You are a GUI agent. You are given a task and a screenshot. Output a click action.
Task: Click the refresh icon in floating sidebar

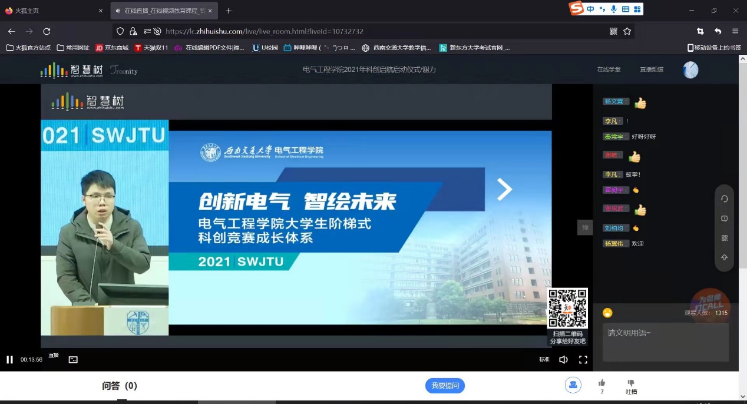point(725,199)
